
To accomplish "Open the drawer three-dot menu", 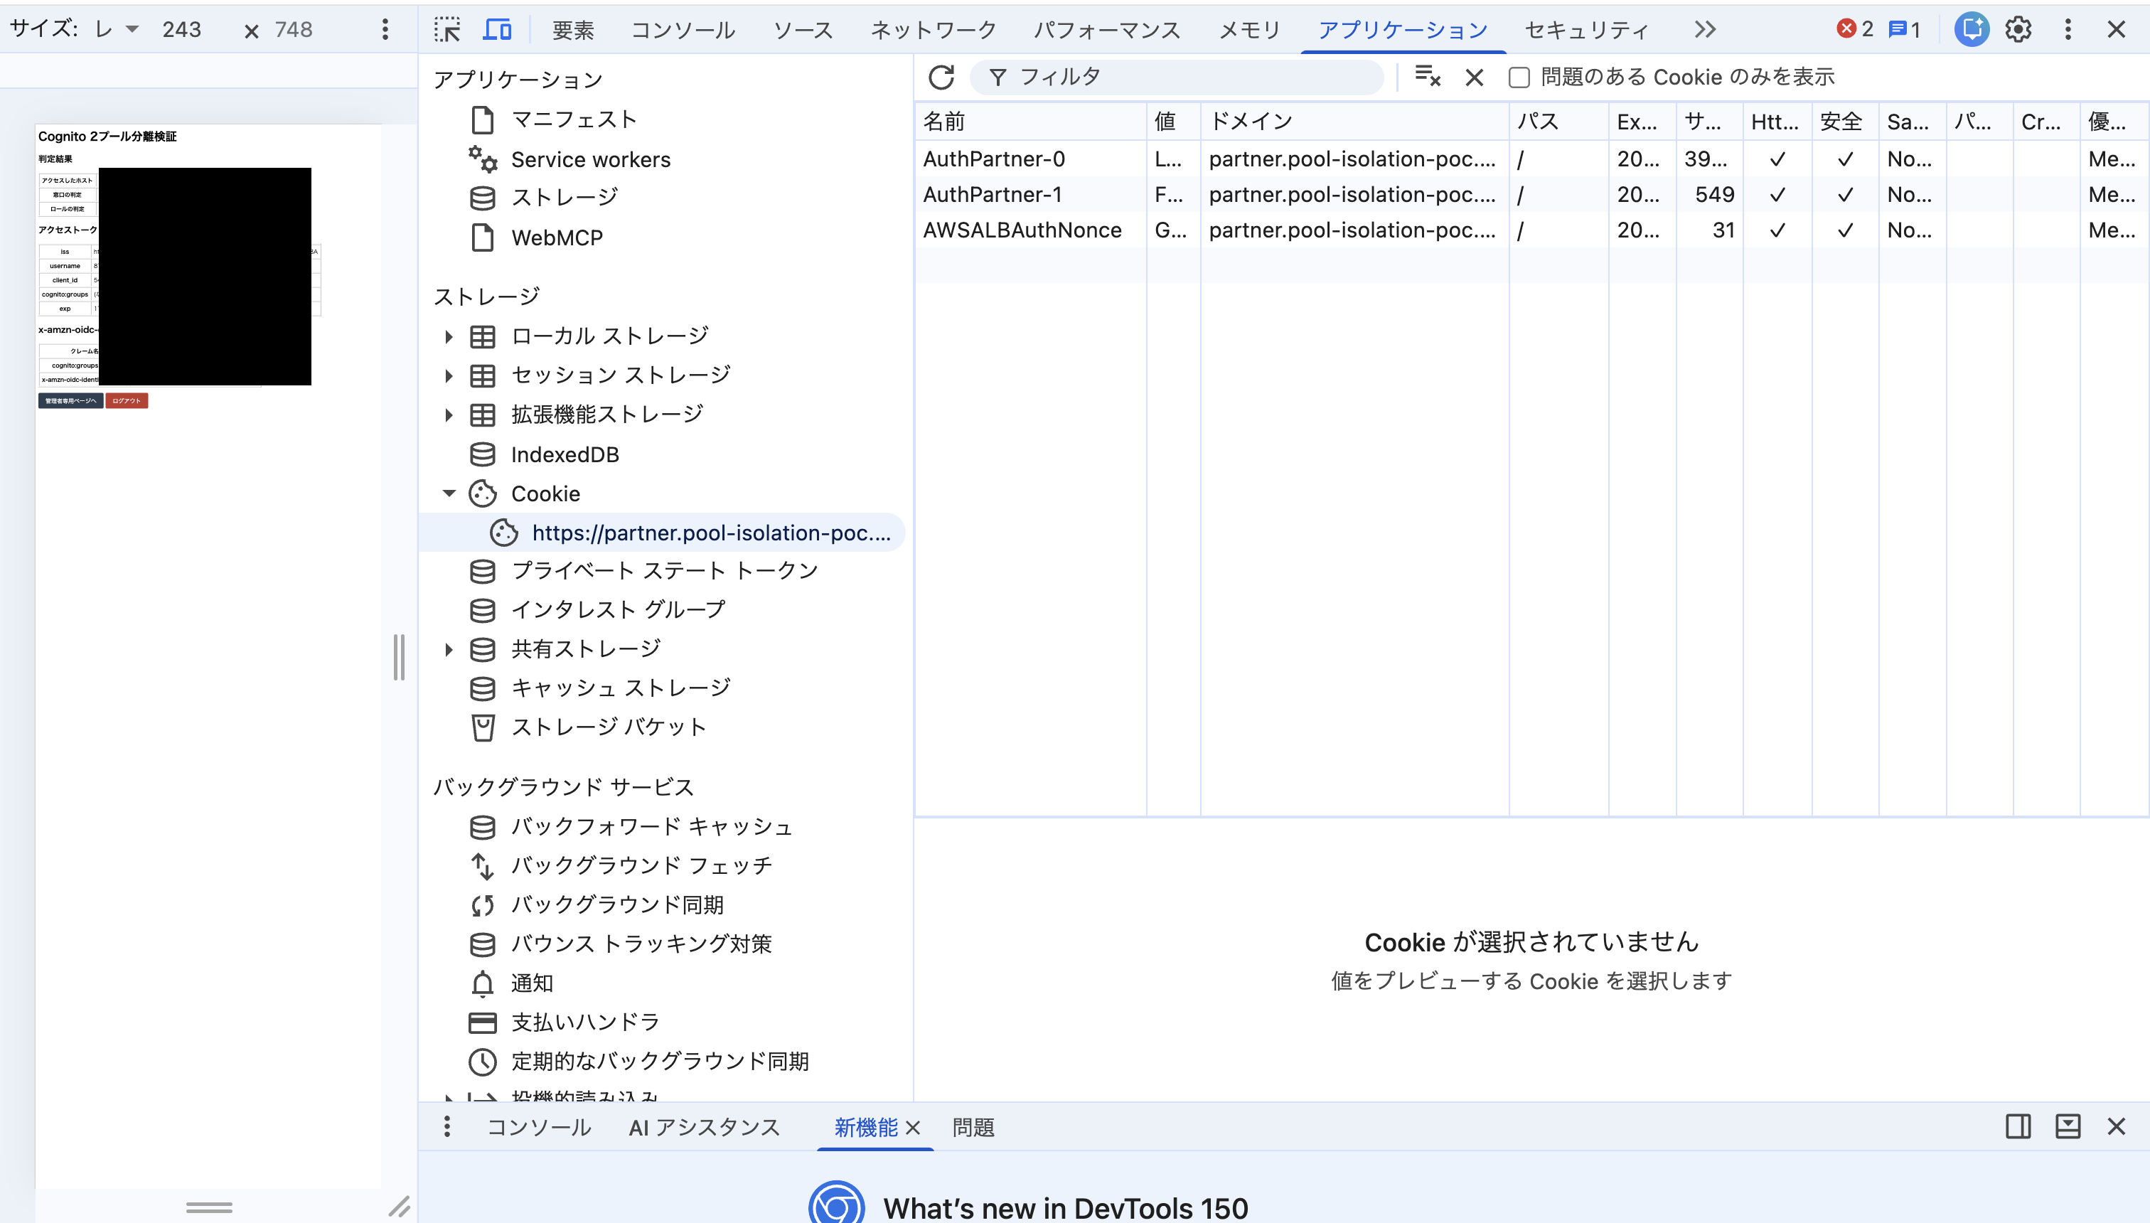I will tap(446, 1126).
